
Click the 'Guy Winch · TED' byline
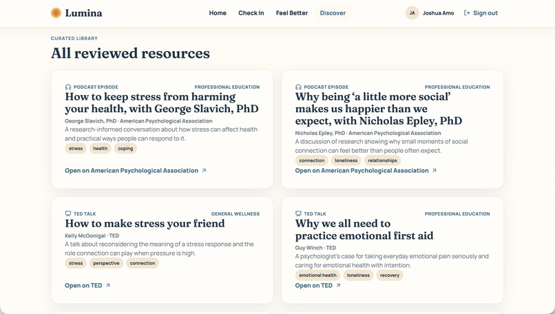[316, 248]
